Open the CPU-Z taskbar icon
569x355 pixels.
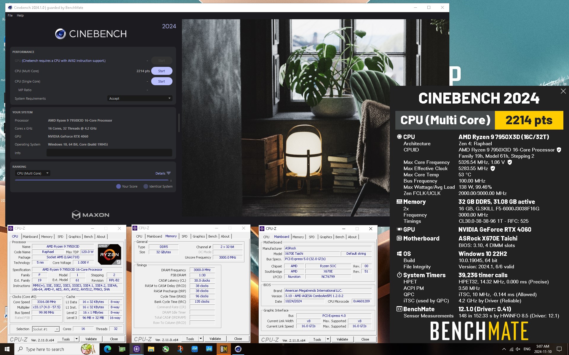[x=137, y=349]
